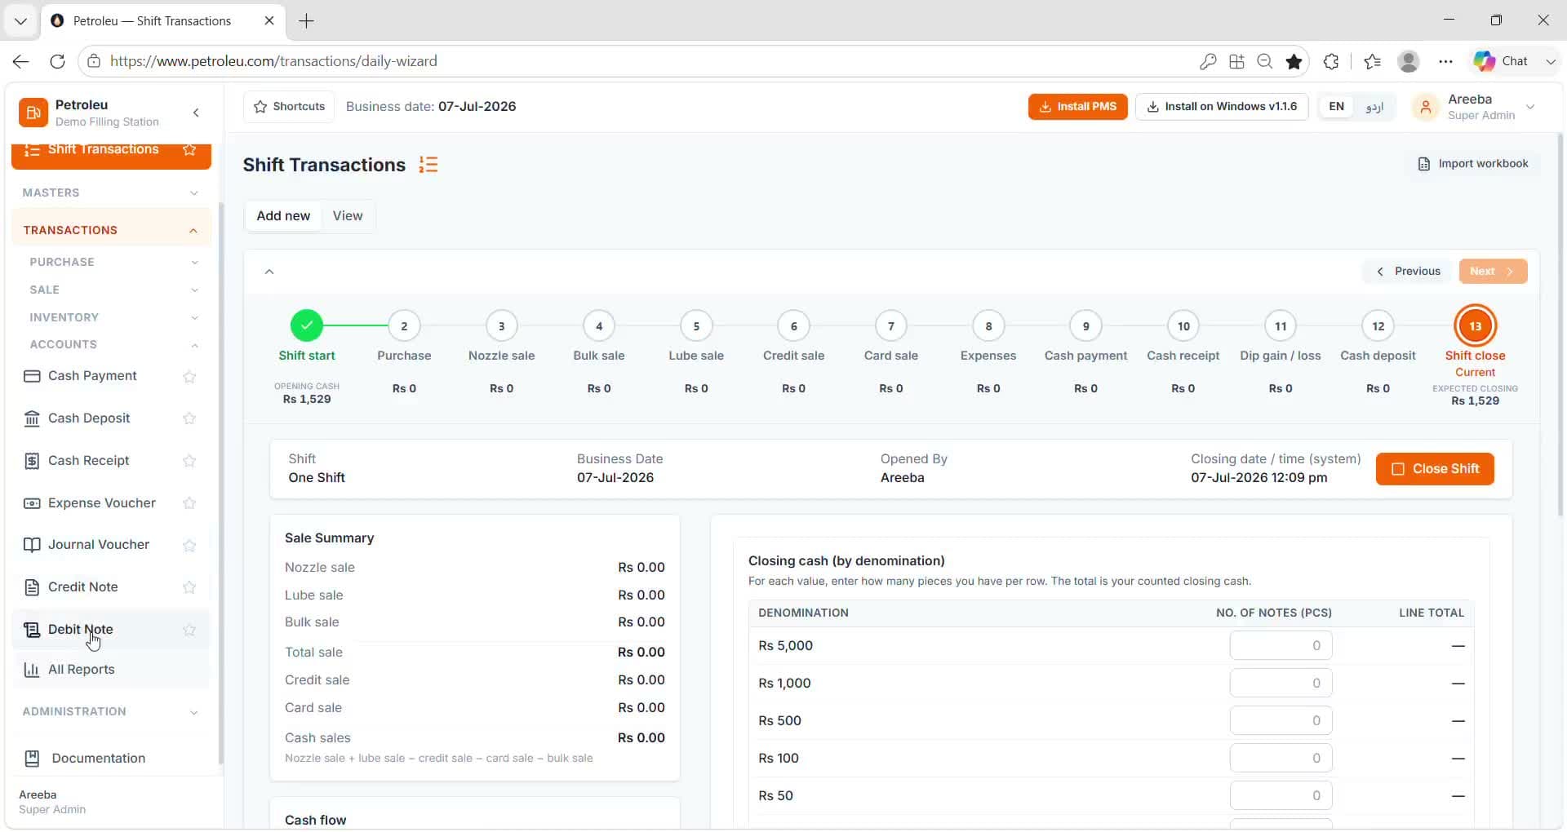This screenshot has height=832, width=1567.
Task: Go to step 3 Nozzle sale
Action: [x=501, y=325]
